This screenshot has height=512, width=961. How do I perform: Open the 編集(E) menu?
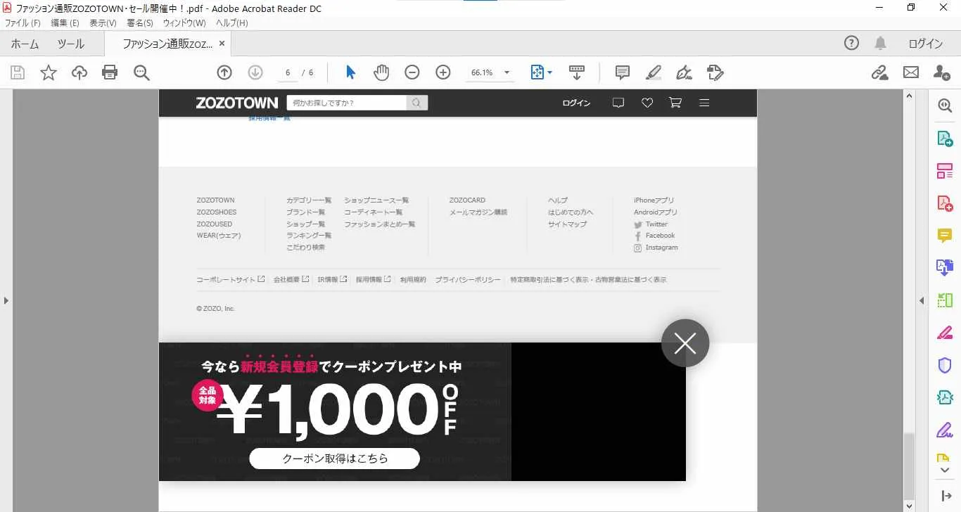65,23
